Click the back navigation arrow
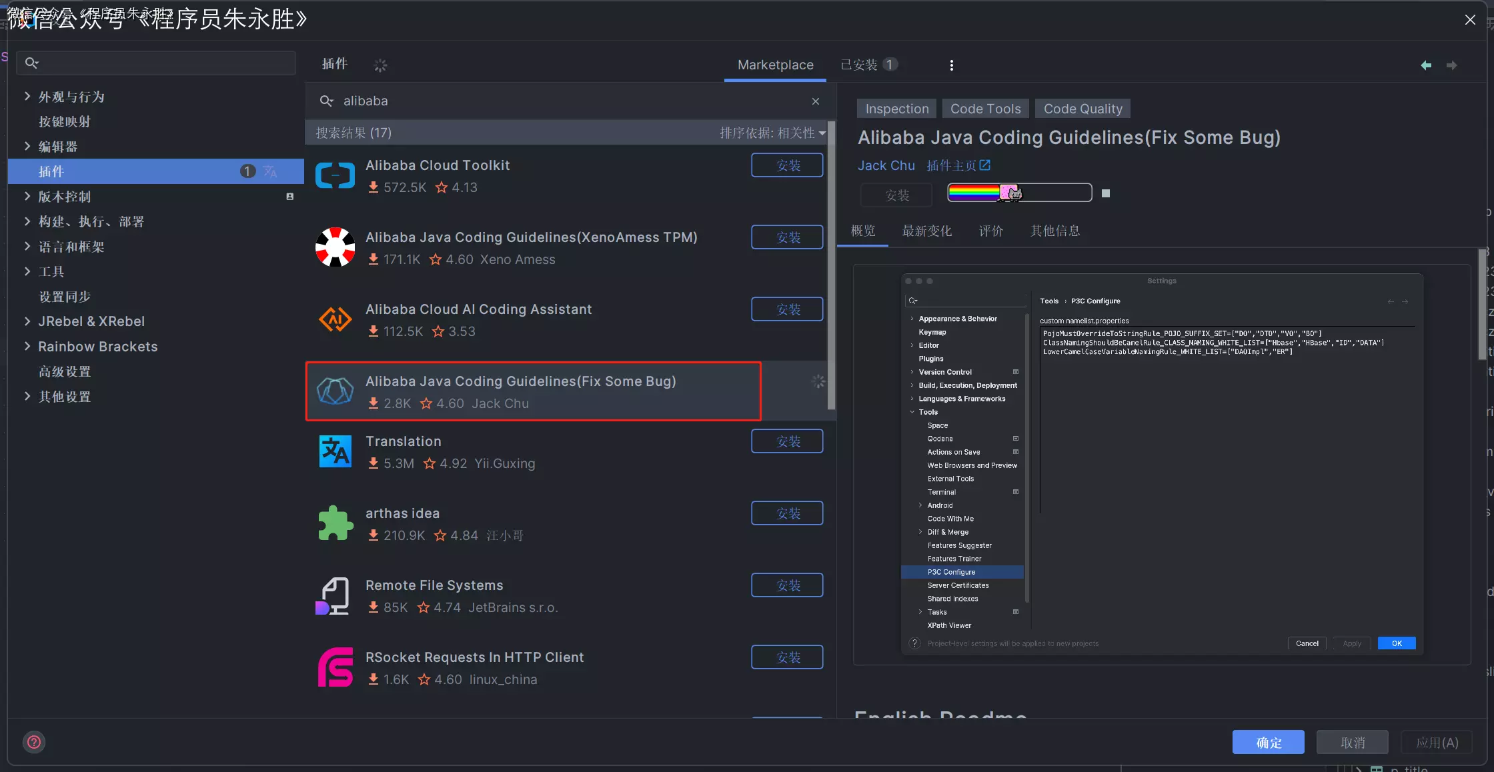This screenshot has height=772, width=1494. tap(1425, 65)
